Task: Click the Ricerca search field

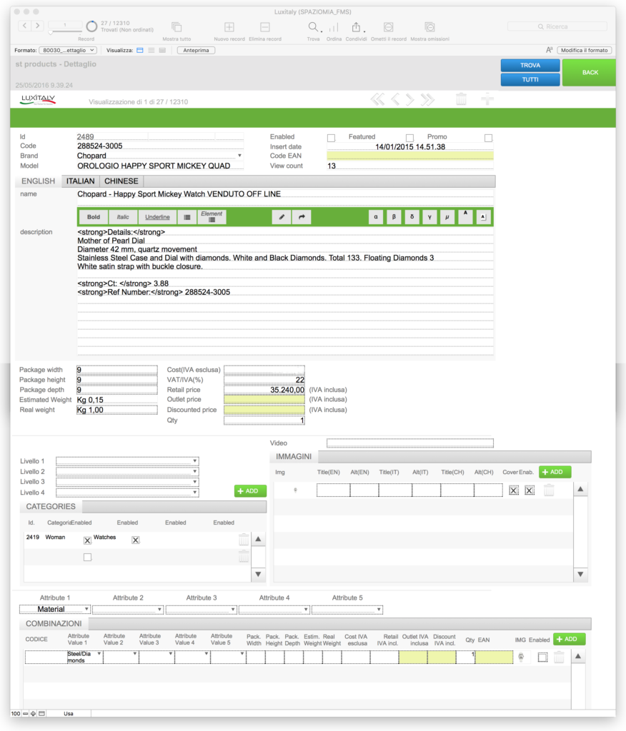Action: [x=557, y=26]
